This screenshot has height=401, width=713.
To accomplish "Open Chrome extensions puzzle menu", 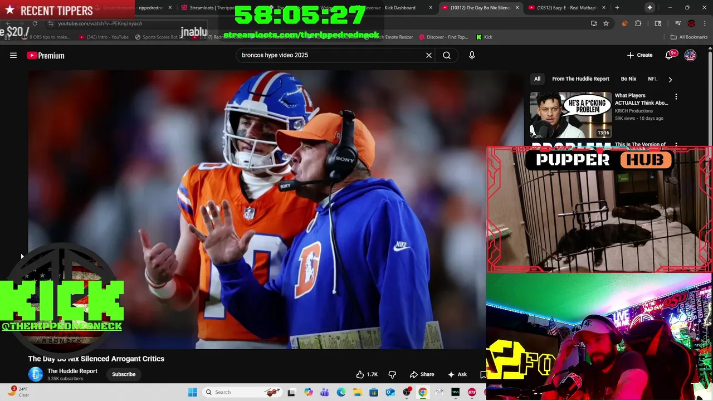I will pyautogui.click(x=638, y=23).
